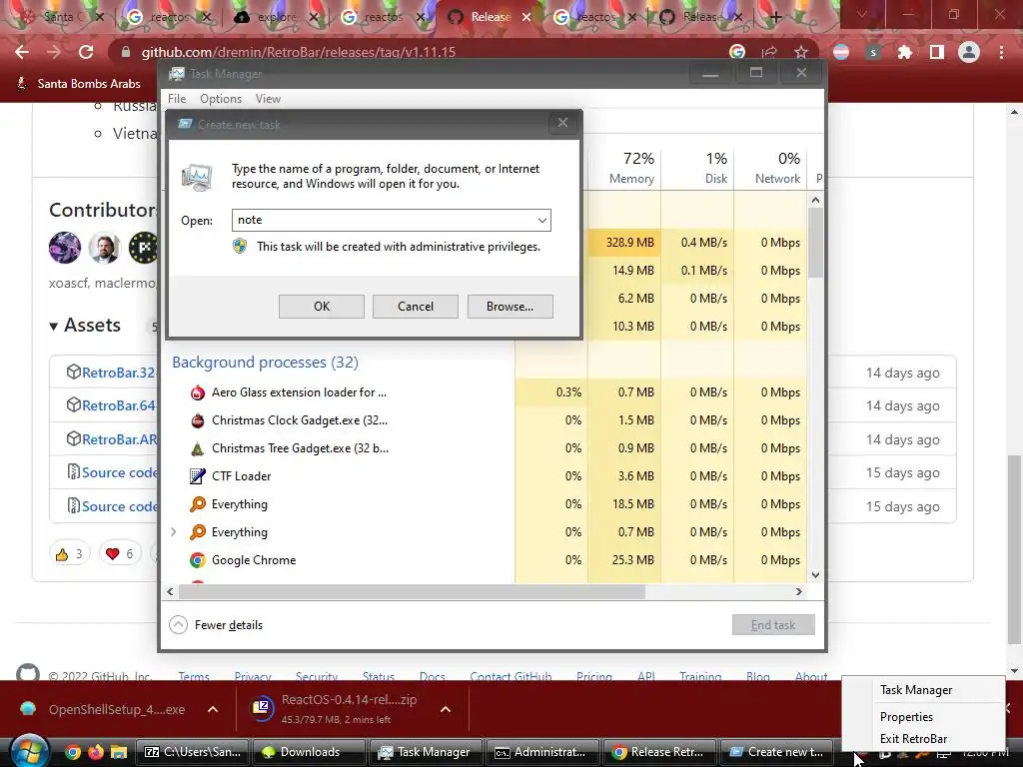
Task: Open Chrome profile avatar
Action: tap(969, 52)
